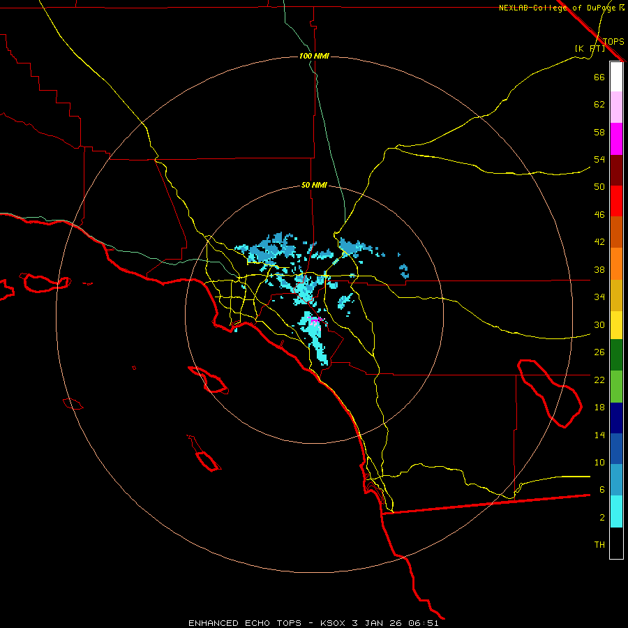
Task: Select the "54" legend value
Action: [x=599, y=159]
